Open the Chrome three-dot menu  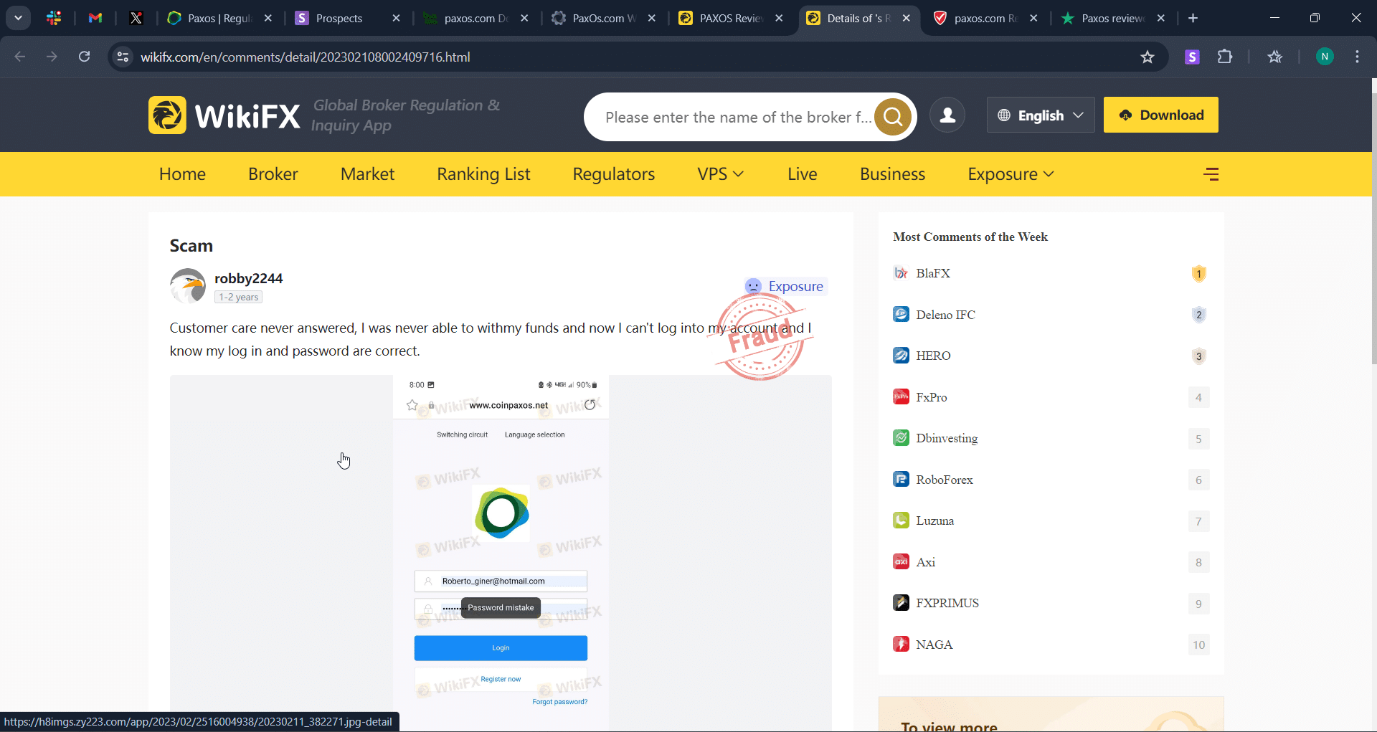[1357, 57]
